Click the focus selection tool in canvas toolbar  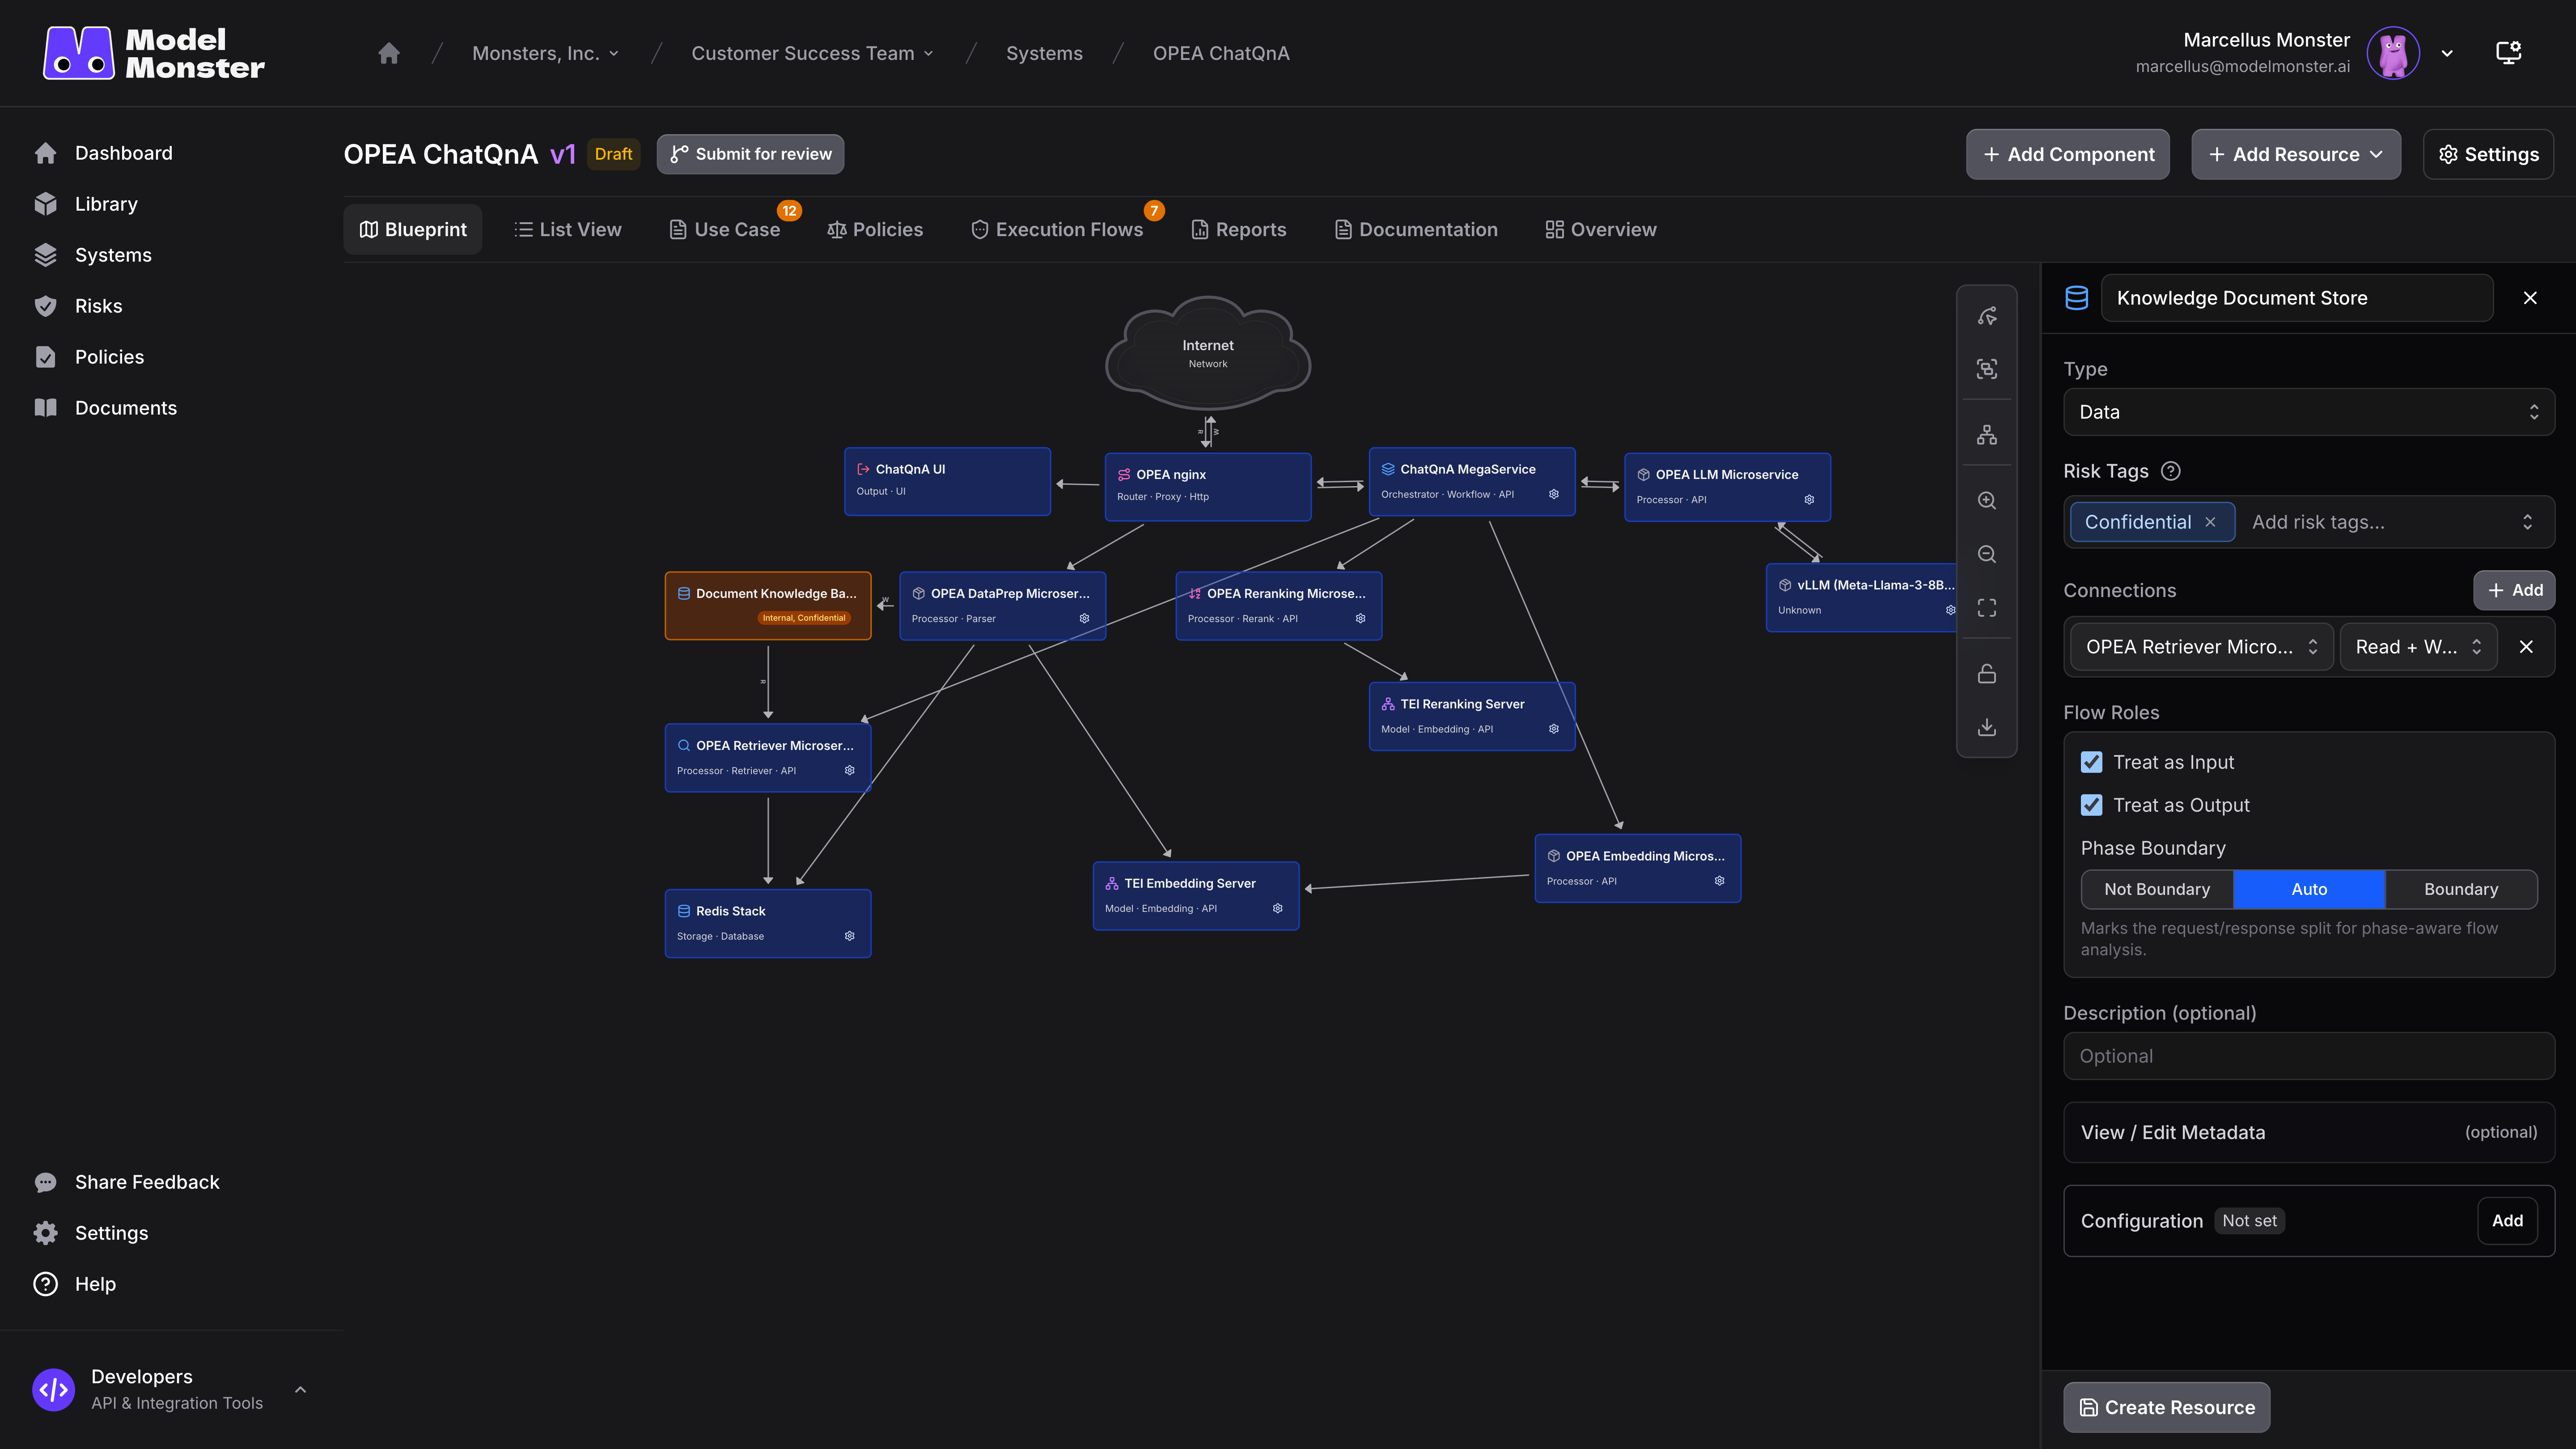point(1987,369)
